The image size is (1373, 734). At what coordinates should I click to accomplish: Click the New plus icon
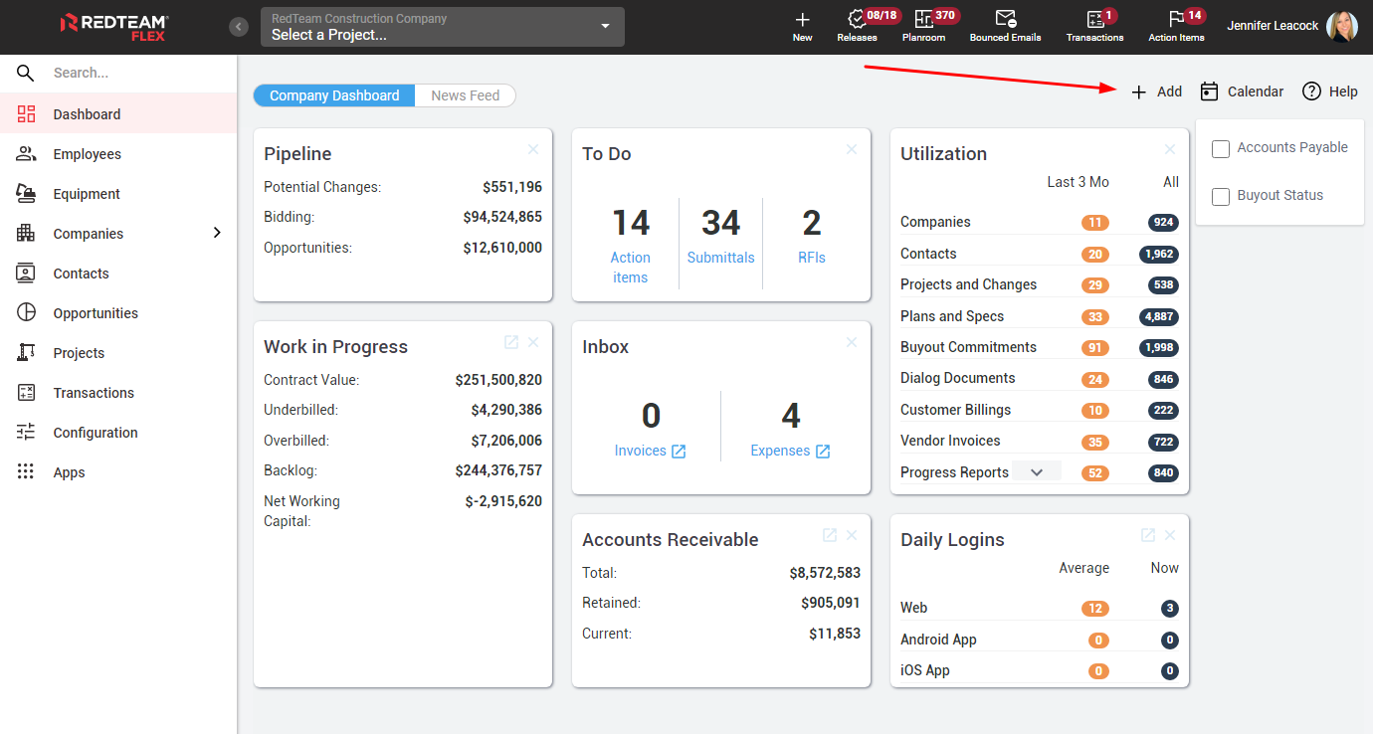[802, 19]
